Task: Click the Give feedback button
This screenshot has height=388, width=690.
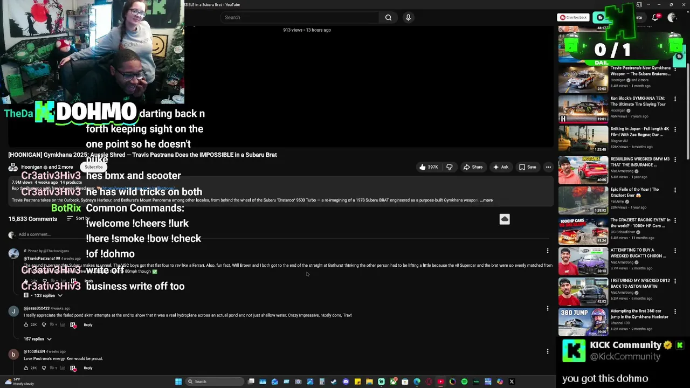Action: (573, 17)
